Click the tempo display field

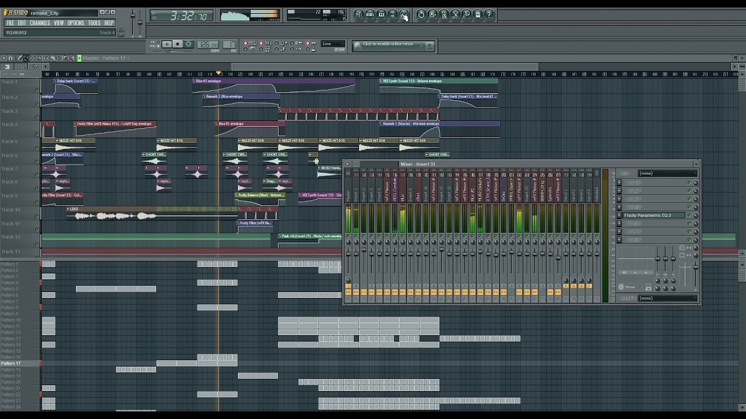pyautogui.click(x=208, y=44)
